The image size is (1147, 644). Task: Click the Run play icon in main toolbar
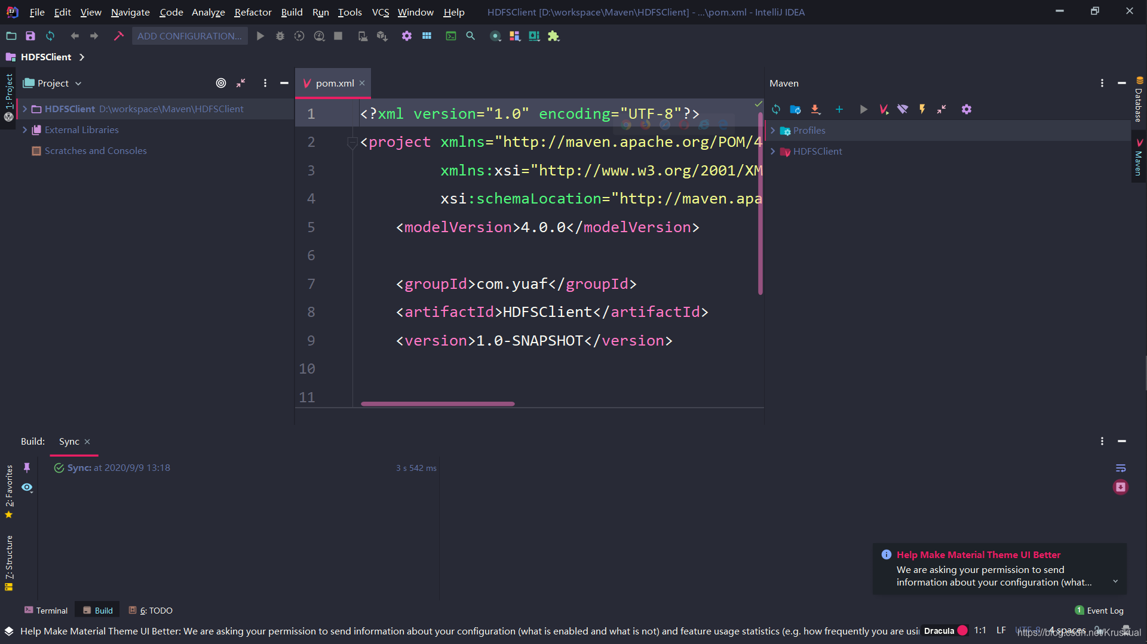(260, 36)
